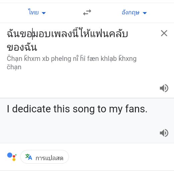This screenshot has width=174, height=174.
Task: Open the Google Assistant colored dots icon
Action: 12,157
